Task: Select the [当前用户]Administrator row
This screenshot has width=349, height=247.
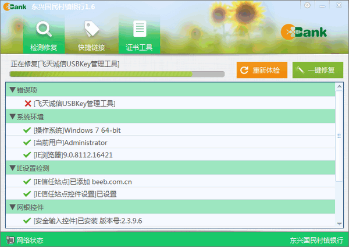Action: (170, 142)
